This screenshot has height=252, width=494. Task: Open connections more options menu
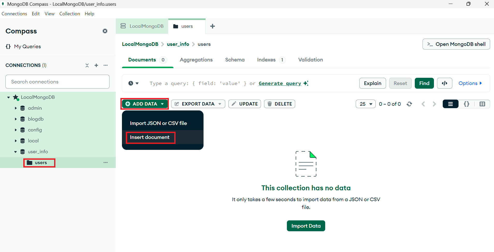[x=106, y=65]
